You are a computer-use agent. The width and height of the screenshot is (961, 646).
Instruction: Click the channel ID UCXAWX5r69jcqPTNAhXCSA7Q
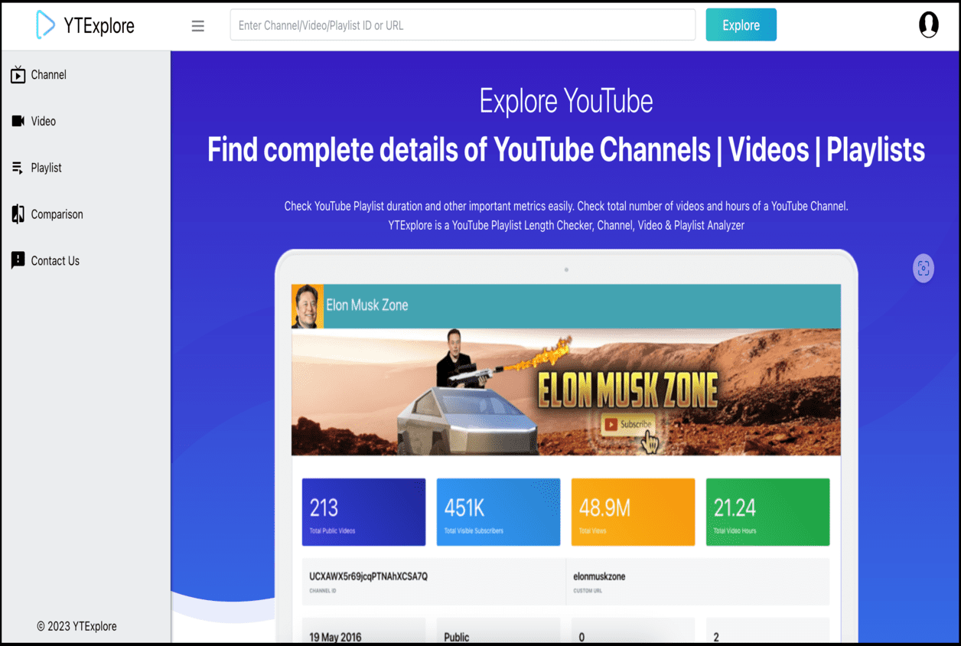tap(368, 576)
